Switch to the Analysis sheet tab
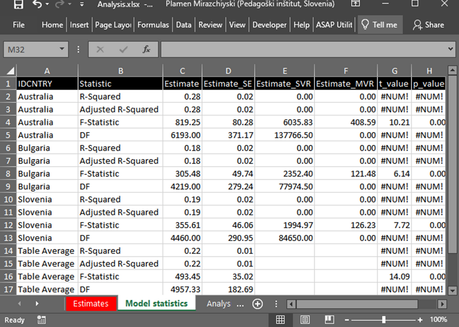Screen dimensions: 459x327 (x=218, y=304)
